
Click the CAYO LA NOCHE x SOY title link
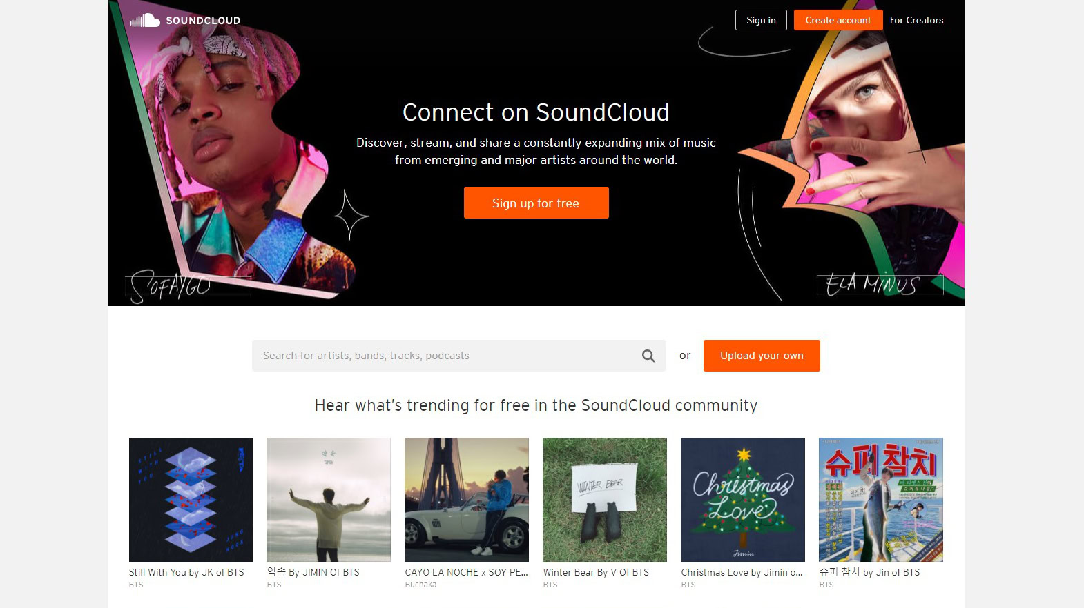(466, 572)
